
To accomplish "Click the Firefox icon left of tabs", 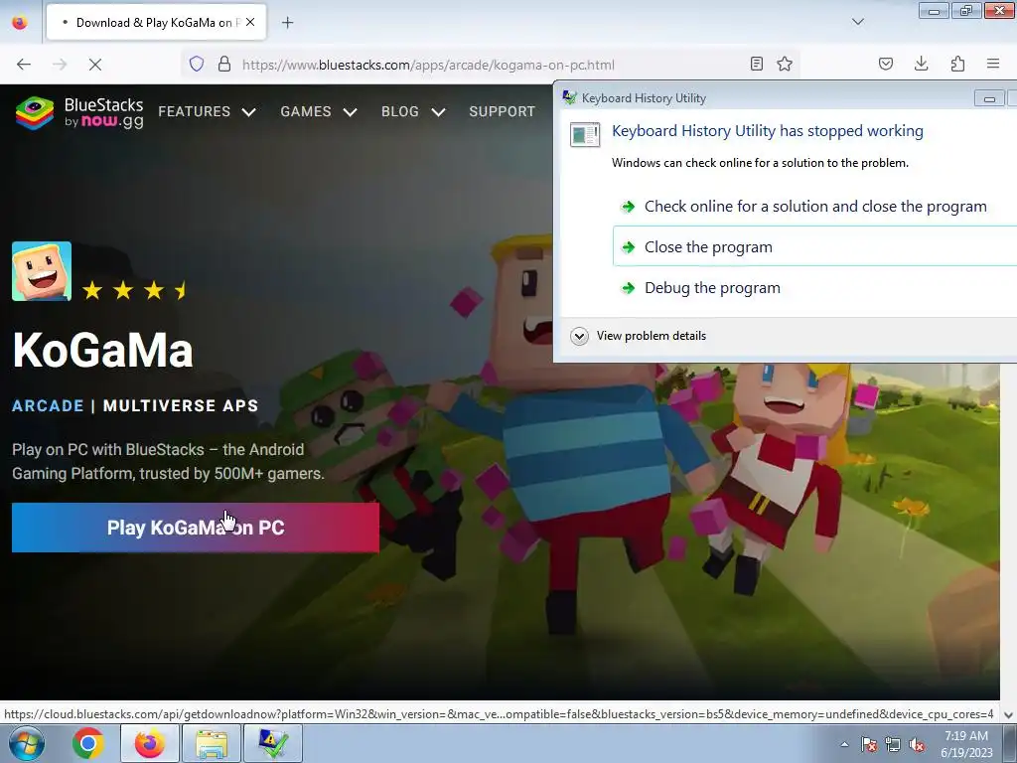I will [20, 22].
